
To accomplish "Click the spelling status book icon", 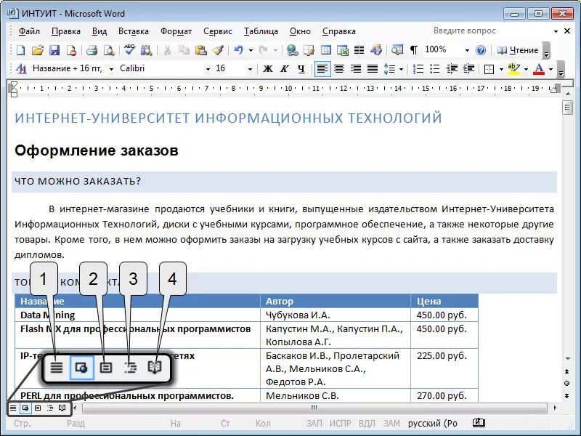I will pos(479,423).
